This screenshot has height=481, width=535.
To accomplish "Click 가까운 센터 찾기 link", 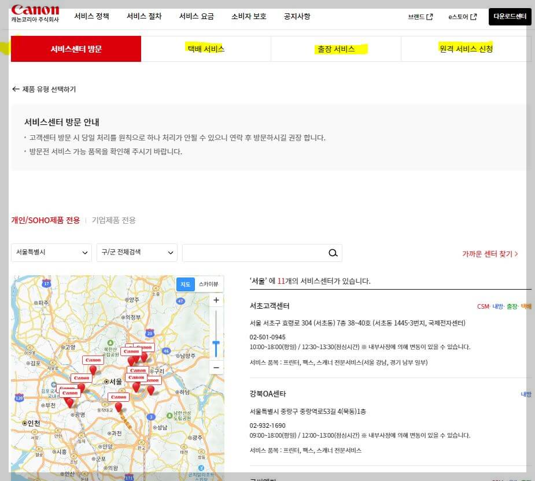I will pos(490,254).
